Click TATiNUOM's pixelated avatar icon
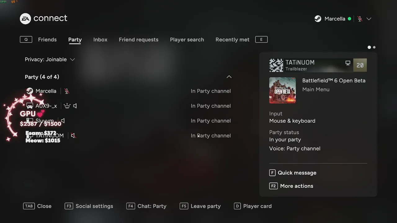 pyautogui.click(x=276, y=65)
